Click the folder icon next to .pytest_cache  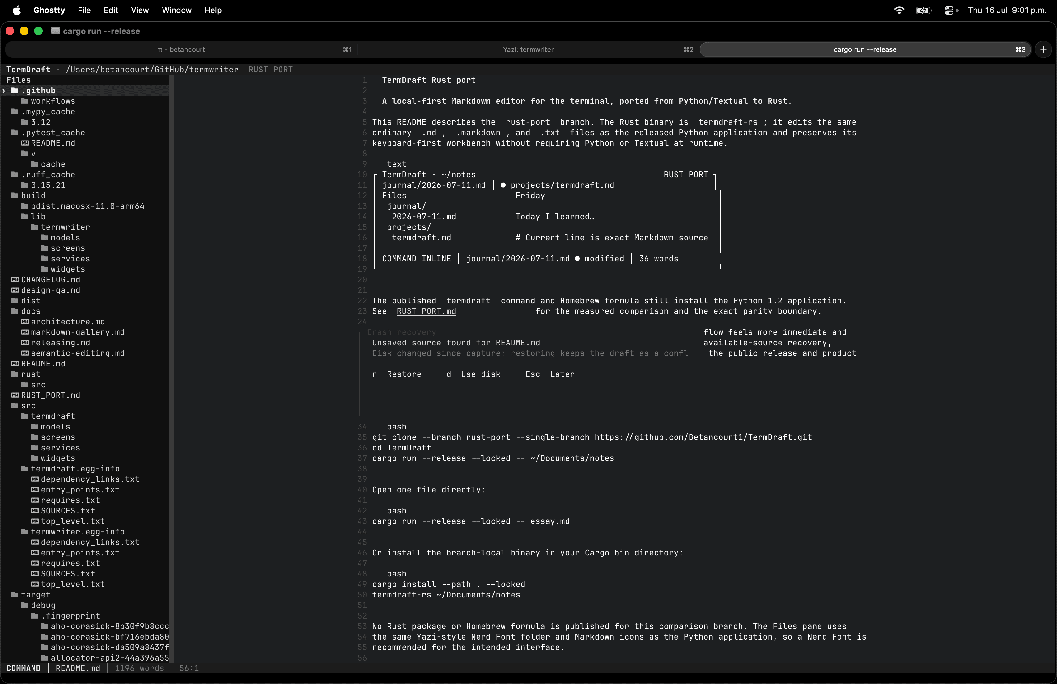15,133
